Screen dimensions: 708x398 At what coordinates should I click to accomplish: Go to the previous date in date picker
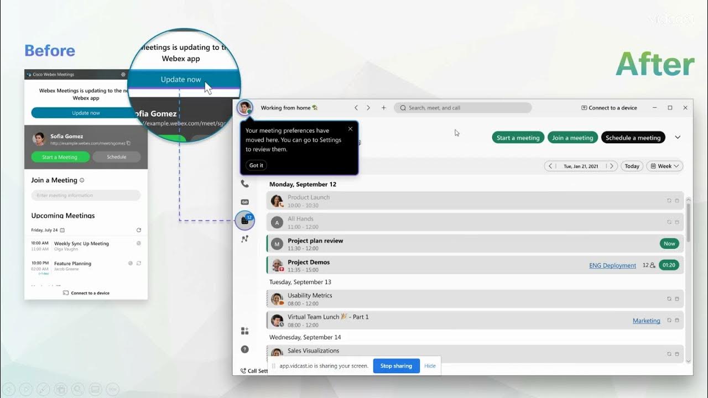point(550,166)
